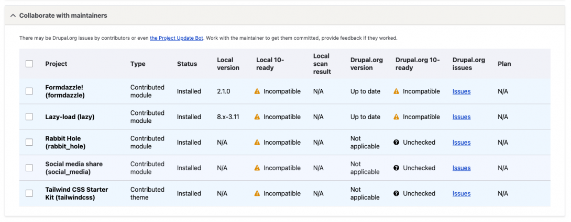571x222 pixels.
Task: View Issues for Social media share
Action: point(462,168)
